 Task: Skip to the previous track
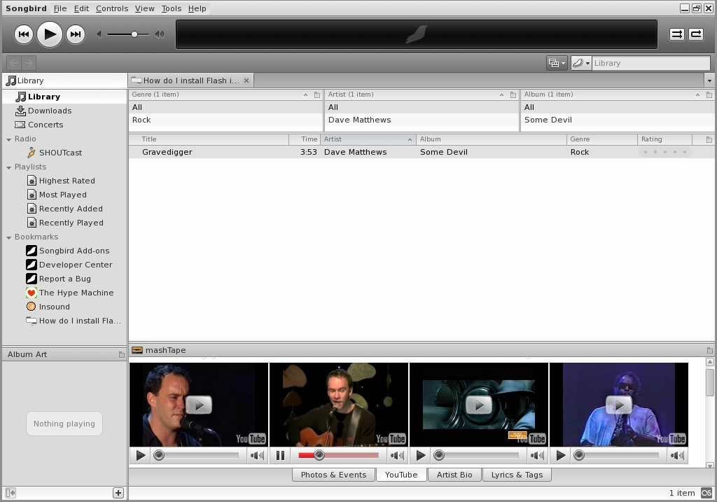point(24,34)
